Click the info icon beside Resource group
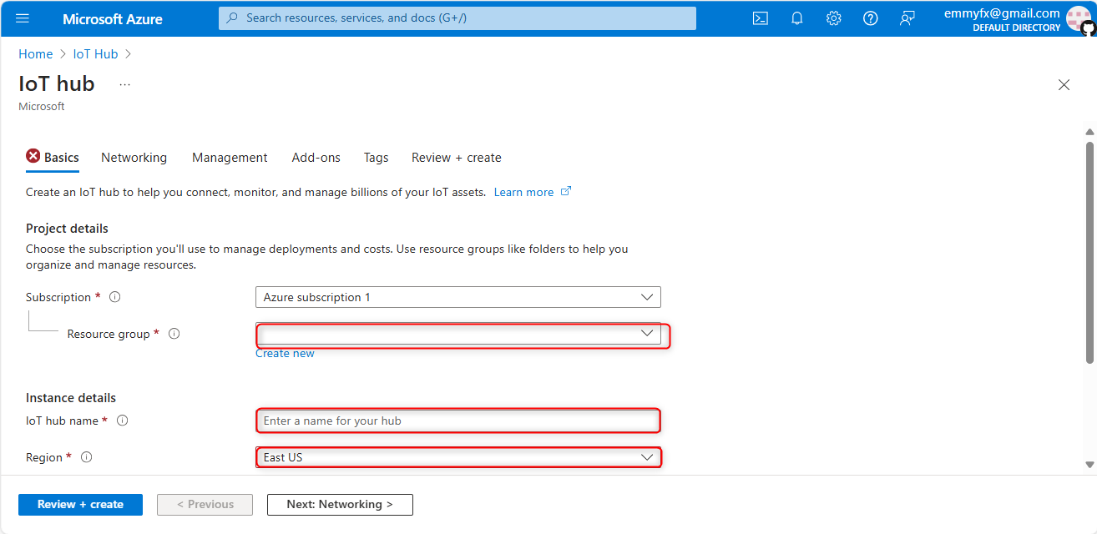1097x534 pixels. (x=174, y=334)
